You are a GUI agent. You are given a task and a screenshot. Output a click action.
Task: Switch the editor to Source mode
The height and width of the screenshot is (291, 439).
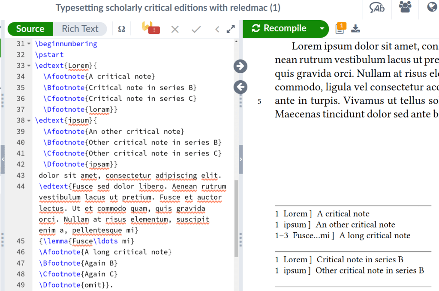pyautogui.click(x=30, y=29)
